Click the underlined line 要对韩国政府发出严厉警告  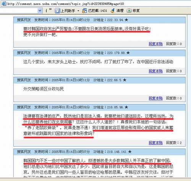tap(87, 29)
